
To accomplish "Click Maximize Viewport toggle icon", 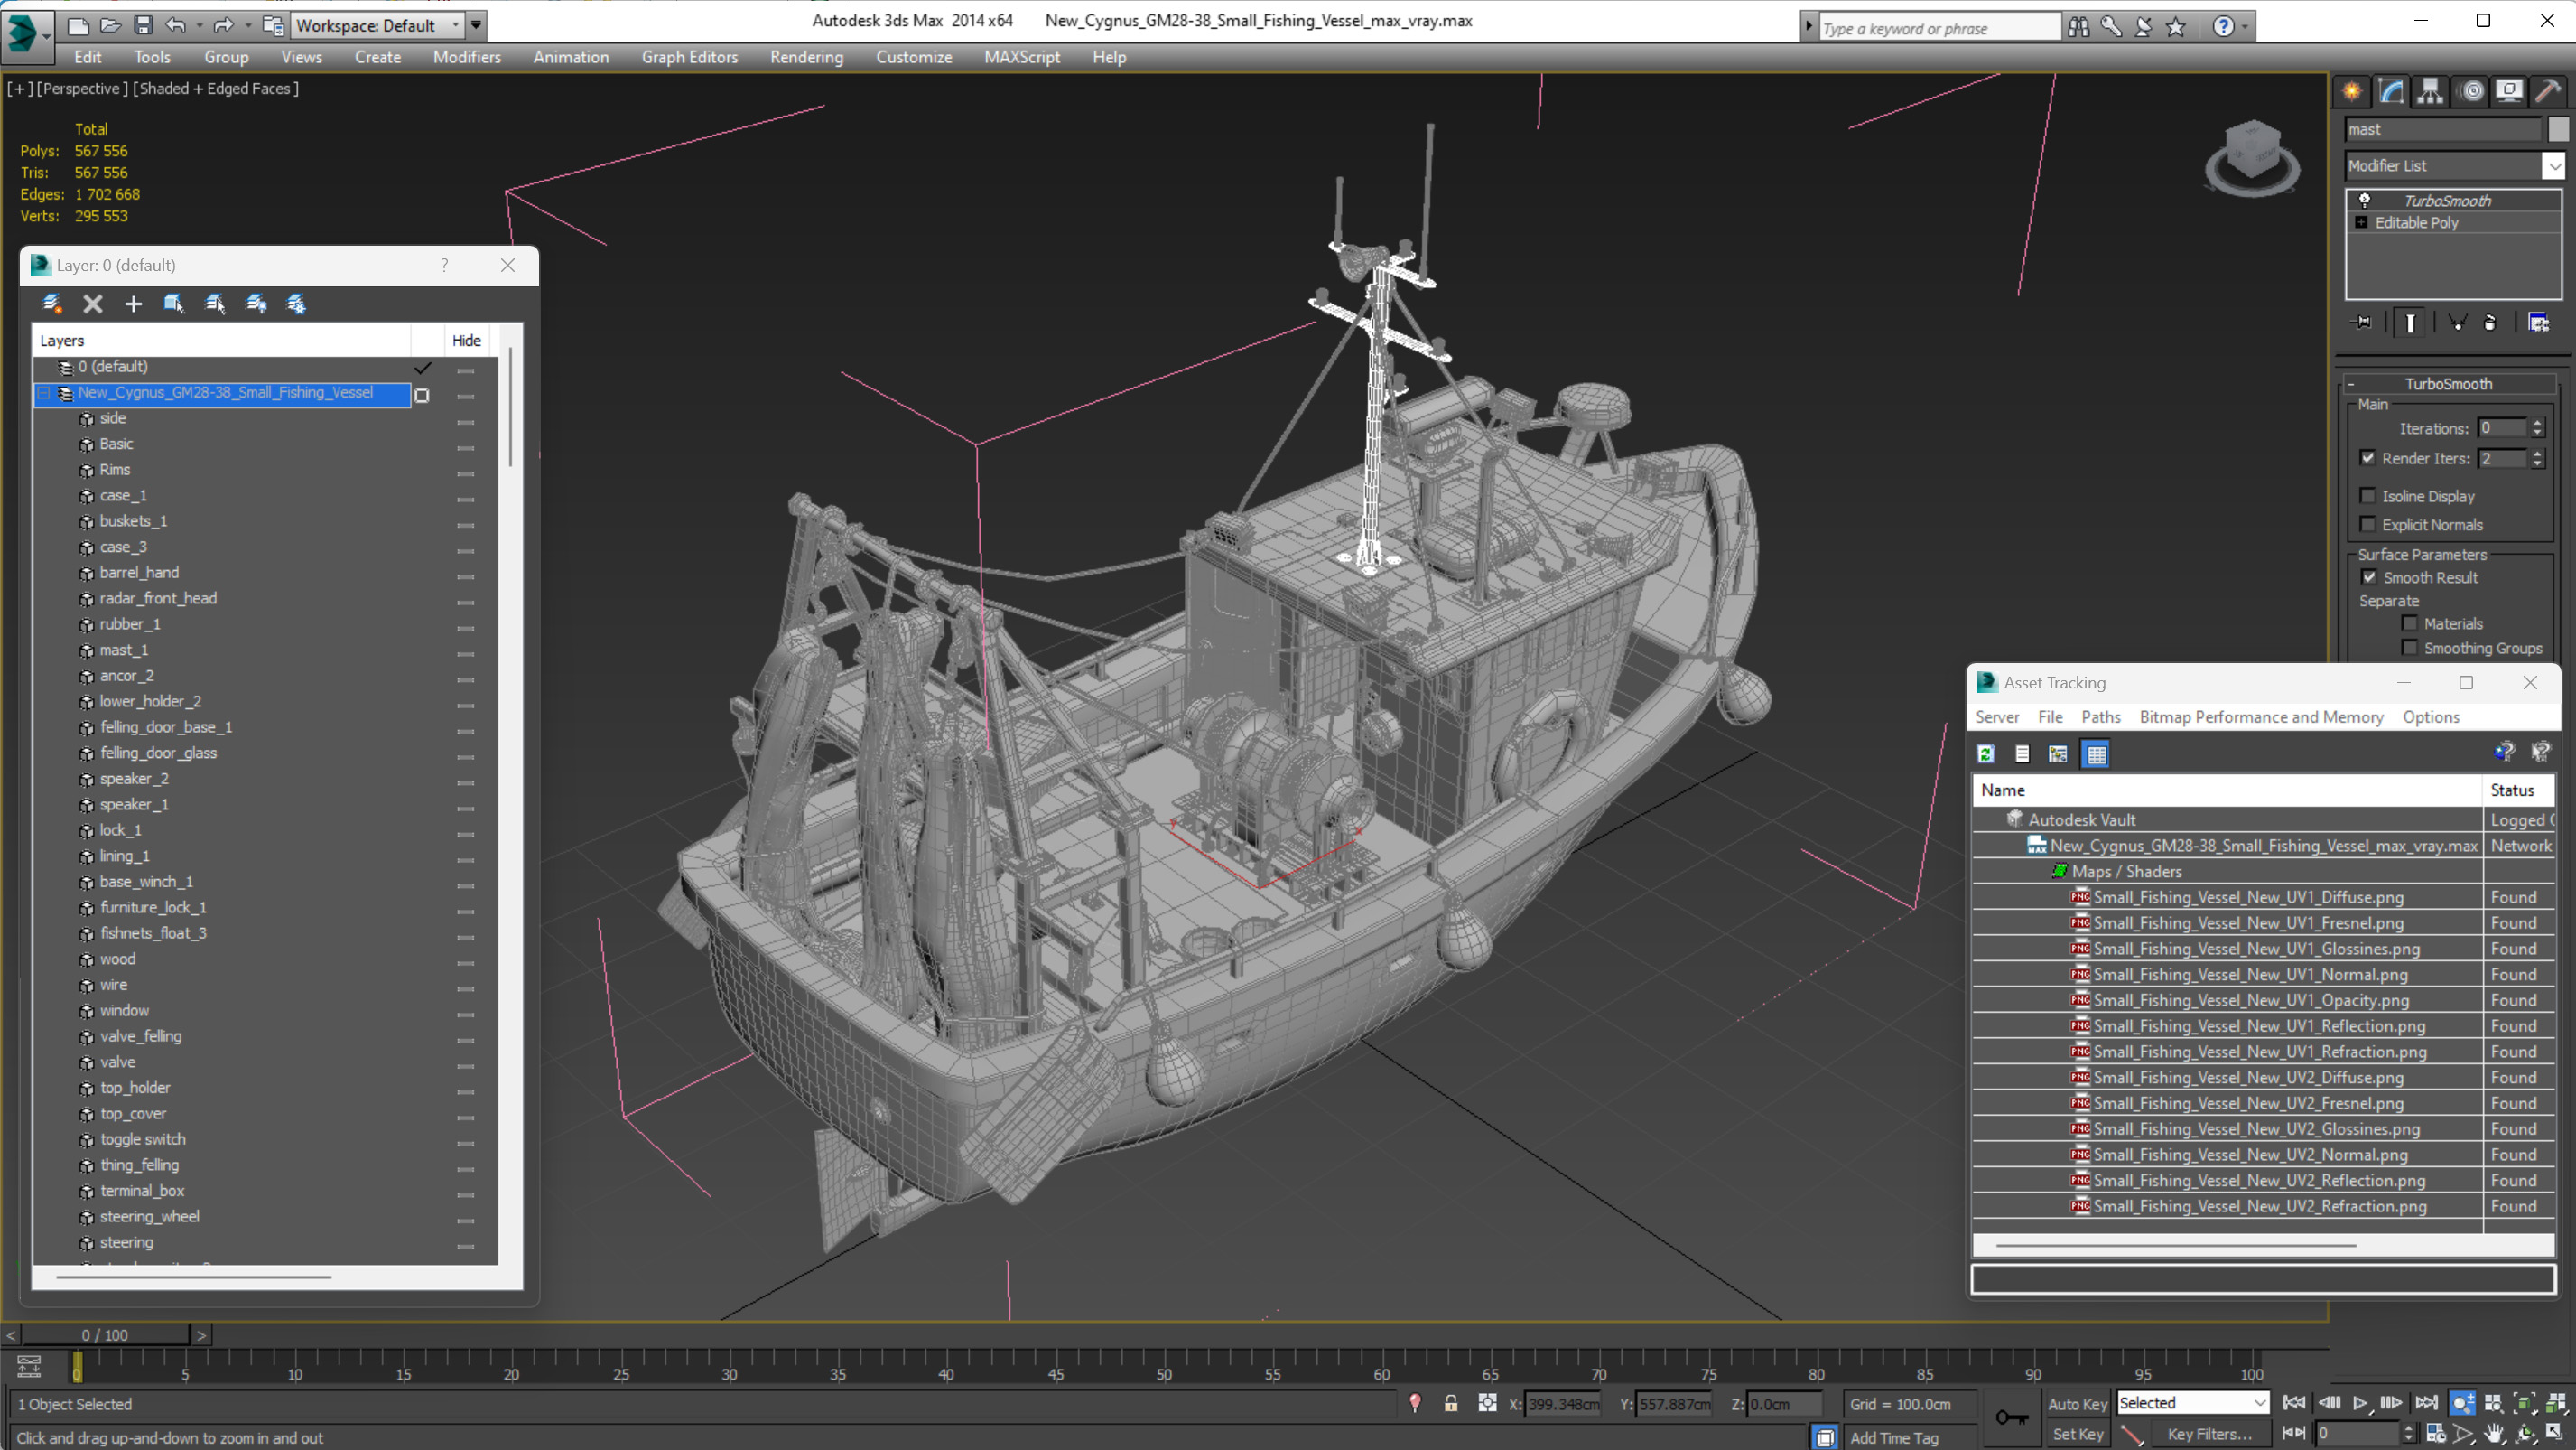I will (2555, 1433).
